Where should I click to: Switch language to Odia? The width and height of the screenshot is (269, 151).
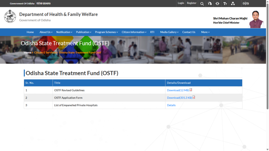tap(246, 4)
